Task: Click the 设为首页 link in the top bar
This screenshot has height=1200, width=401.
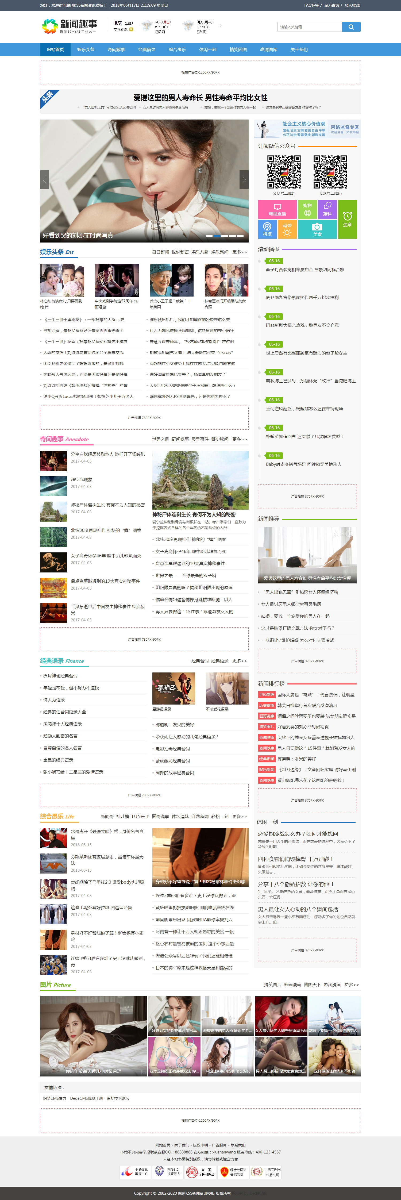Action: (331, 6)
